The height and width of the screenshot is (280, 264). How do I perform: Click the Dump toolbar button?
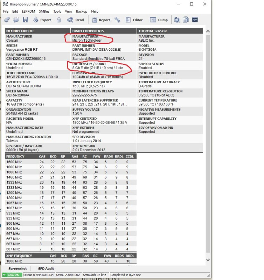159,20
